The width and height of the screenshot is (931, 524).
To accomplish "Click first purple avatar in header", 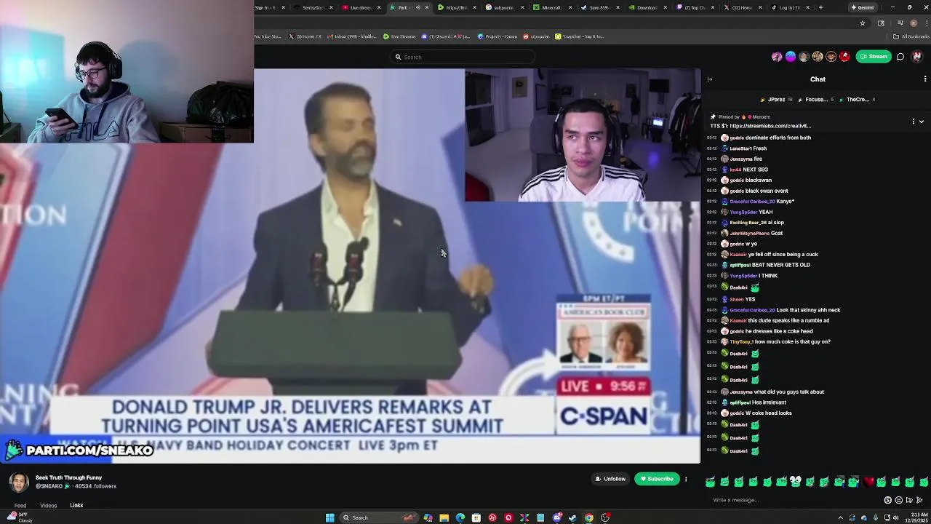I will coord(777,57).
